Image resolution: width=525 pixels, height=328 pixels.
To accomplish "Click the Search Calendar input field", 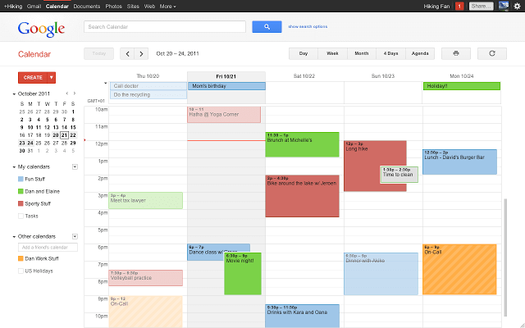I will point(164,27).
